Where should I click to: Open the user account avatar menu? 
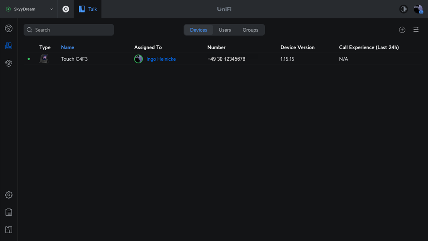point(418,9)
